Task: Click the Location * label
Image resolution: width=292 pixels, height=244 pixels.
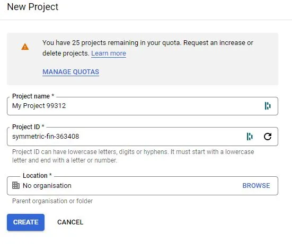Action: pyautogui.click(x=37, y=176)
